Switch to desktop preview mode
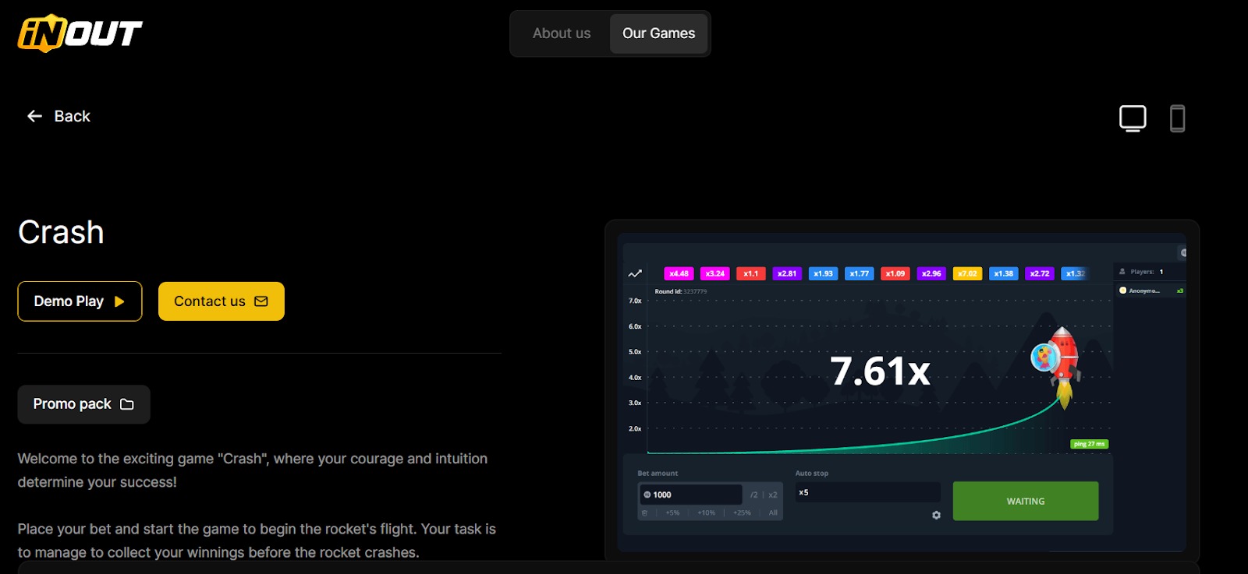The height and width of the screenshot is (574, 1248). pyautogui.click(x=1133, y=118)
